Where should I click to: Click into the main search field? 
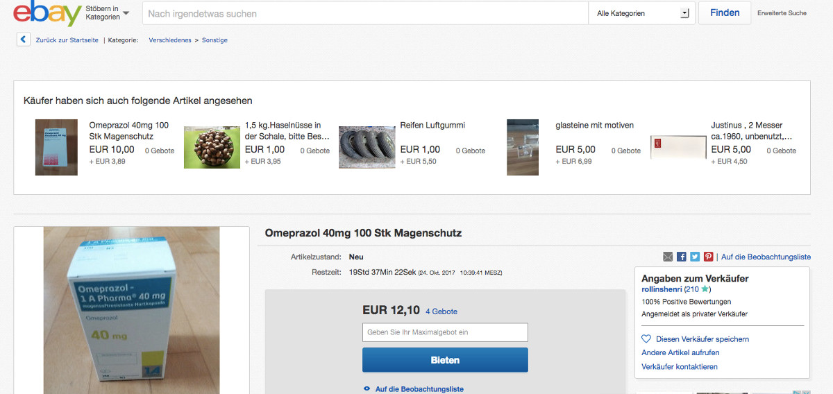click(364, 13)
